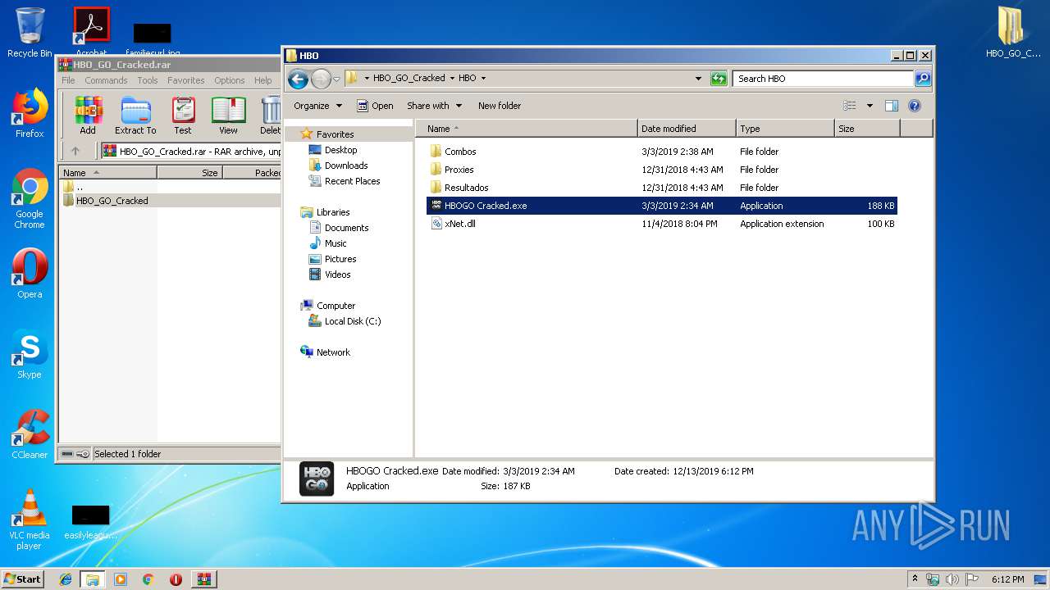Open Acrobat desktop shortcut
This screenshot has height=590, width=1050.
click(x=91, y=33)
